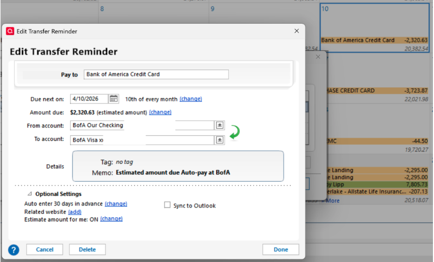Change the 10th of every month schedule

(x=191, y=99)
